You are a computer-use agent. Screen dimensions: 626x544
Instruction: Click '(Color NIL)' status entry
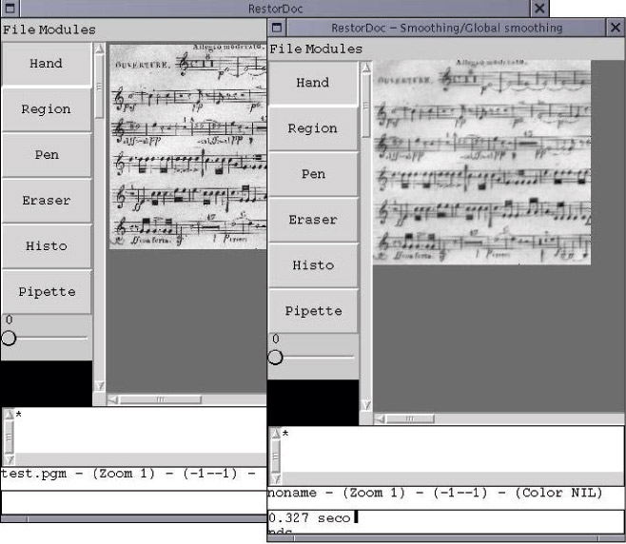pyautogui.click(x=558, y=493)
